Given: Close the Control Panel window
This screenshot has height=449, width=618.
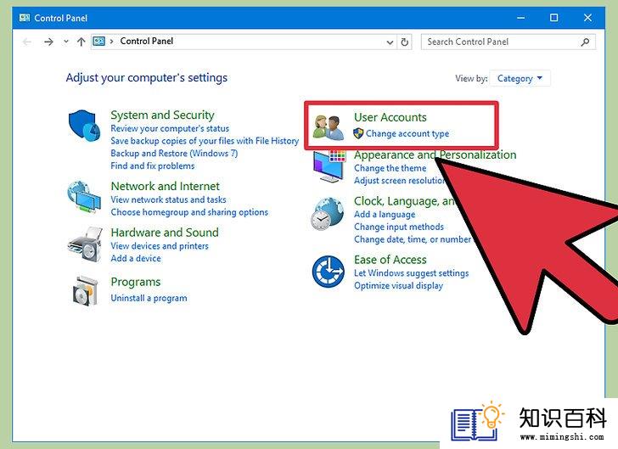Looking at the screenshot, I should coord(587,18).
